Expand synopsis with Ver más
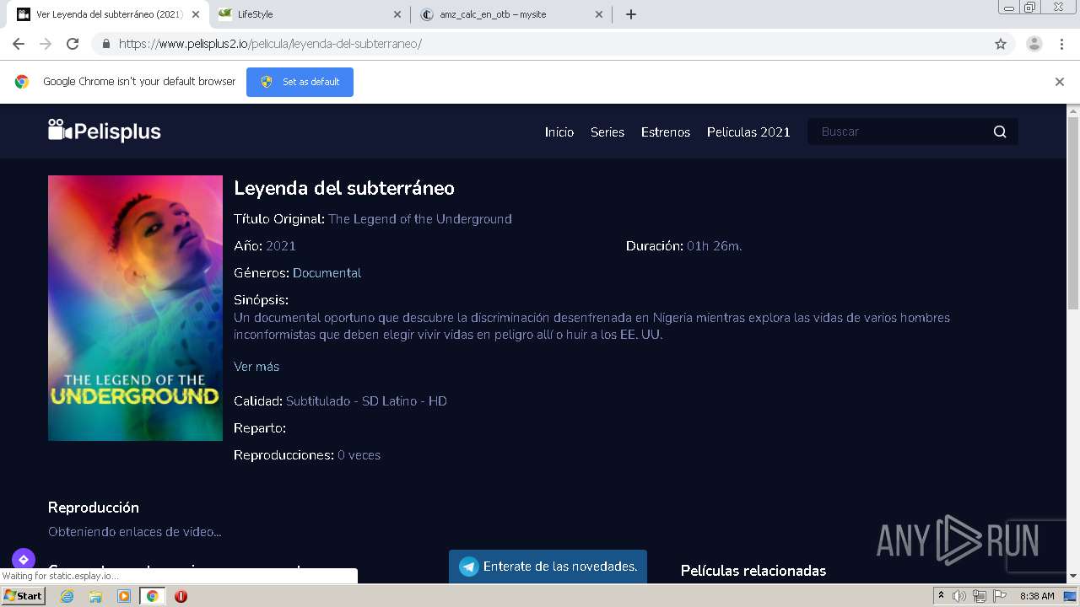The width and height of the screenshot is (1080, 607). pos(256,367)
